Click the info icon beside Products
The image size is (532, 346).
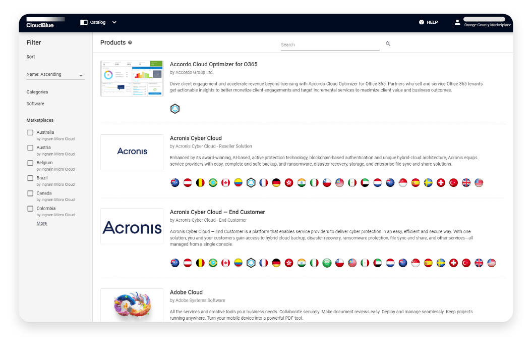[130, 42]
